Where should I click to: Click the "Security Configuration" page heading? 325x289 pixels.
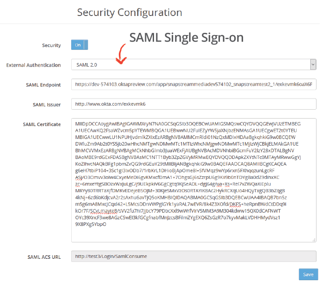pos(130,12)
